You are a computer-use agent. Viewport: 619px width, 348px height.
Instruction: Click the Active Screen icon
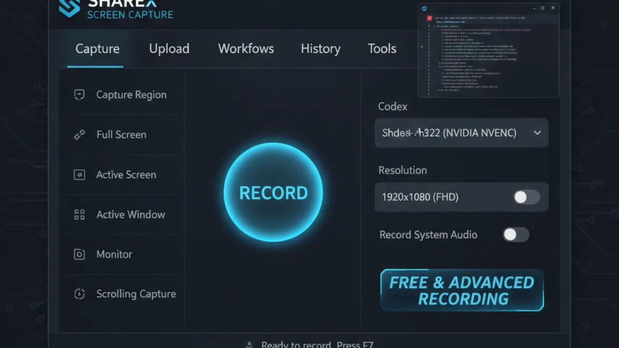point(79,175)
